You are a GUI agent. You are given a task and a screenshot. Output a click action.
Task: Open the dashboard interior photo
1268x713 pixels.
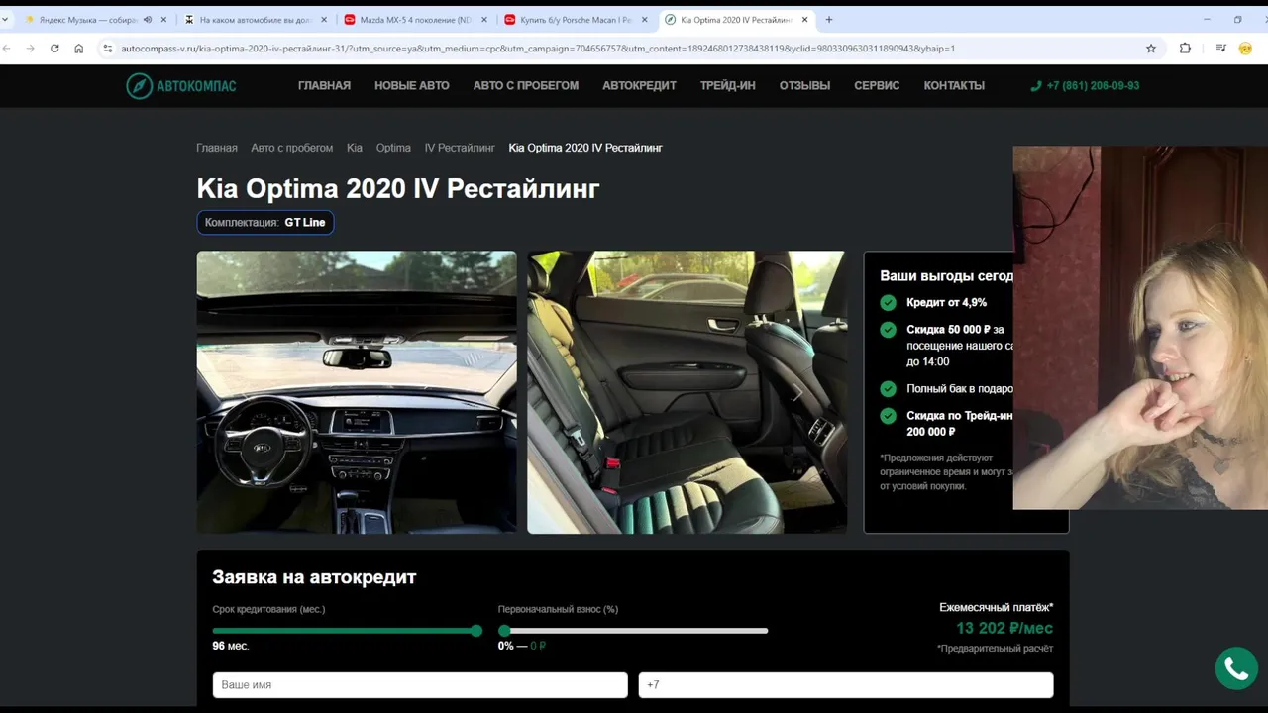[x=357, y=392]
